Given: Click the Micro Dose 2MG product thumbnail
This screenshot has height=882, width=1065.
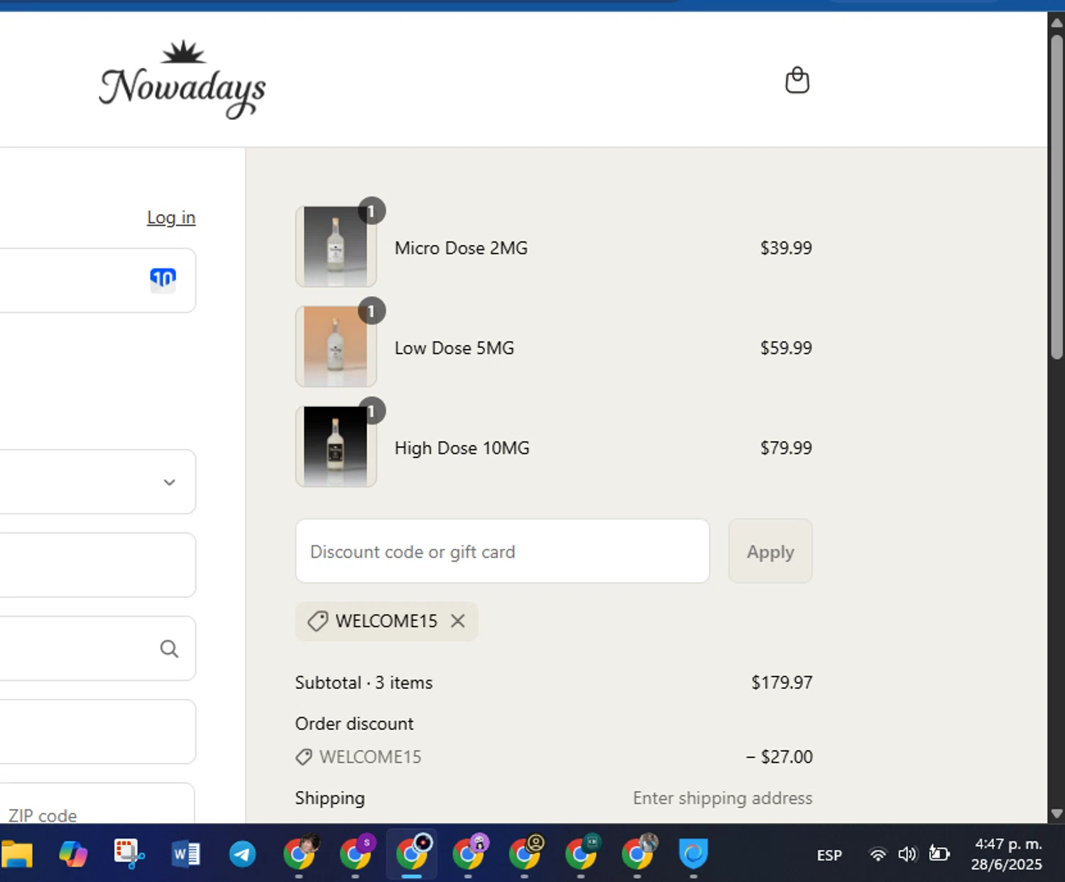Looking at the screenshot, I should pyautogui.click(x=336, y=246).
